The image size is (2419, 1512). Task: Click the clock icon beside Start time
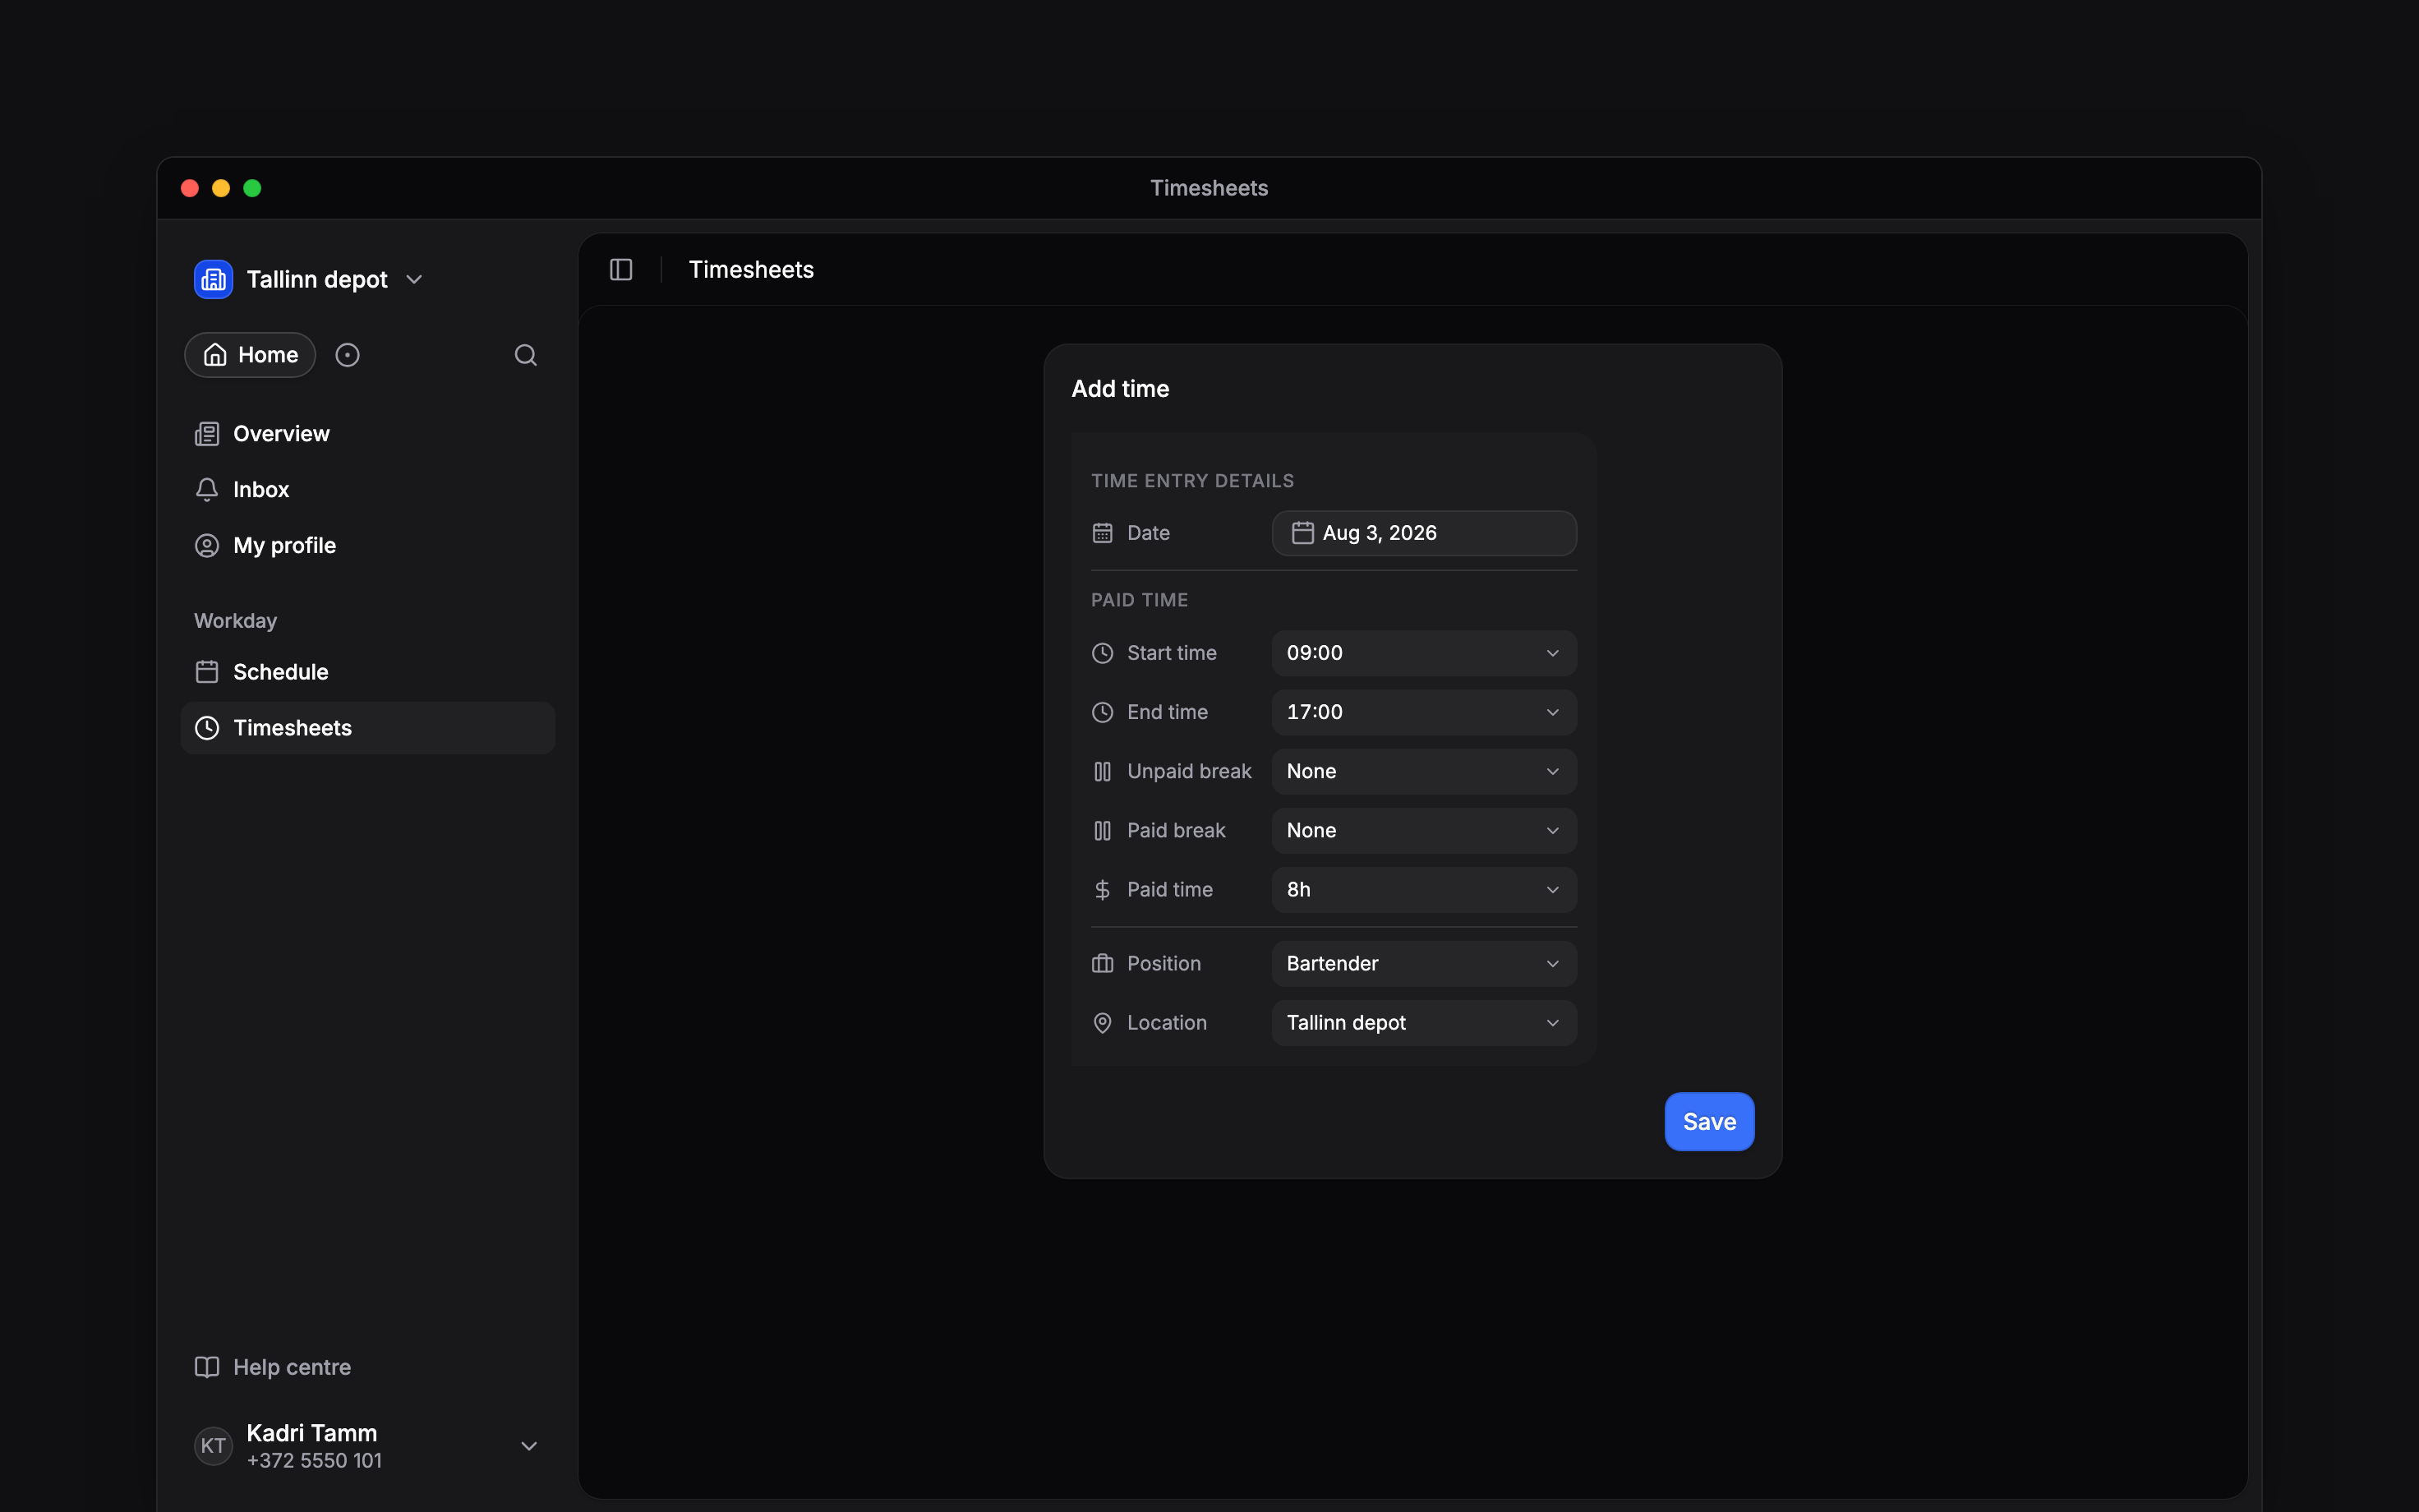point(1103,653)
